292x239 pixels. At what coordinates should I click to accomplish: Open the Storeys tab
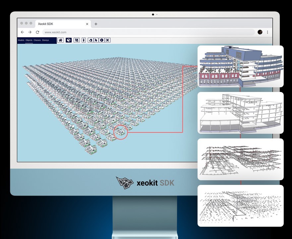(x=45, y=40)
